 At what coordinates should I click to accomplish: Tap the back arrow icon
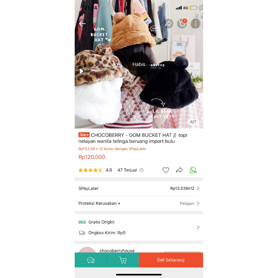pyautogui.click(x=82, y=23)
